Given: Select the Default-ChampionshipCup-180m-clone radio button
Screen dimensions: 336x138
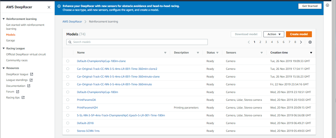Looking at the screenshot, I should pyautogui.click(x=68, y=61).
